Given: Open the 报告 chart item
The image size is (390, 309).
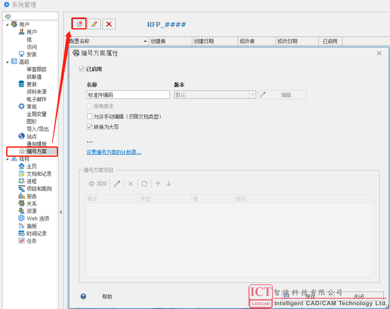Looking at the screenshot, I should click(22, 196).
